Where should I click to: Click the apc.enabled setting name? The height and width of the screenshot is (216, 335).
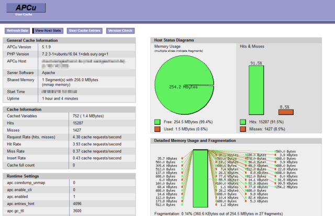click(17, 197)
